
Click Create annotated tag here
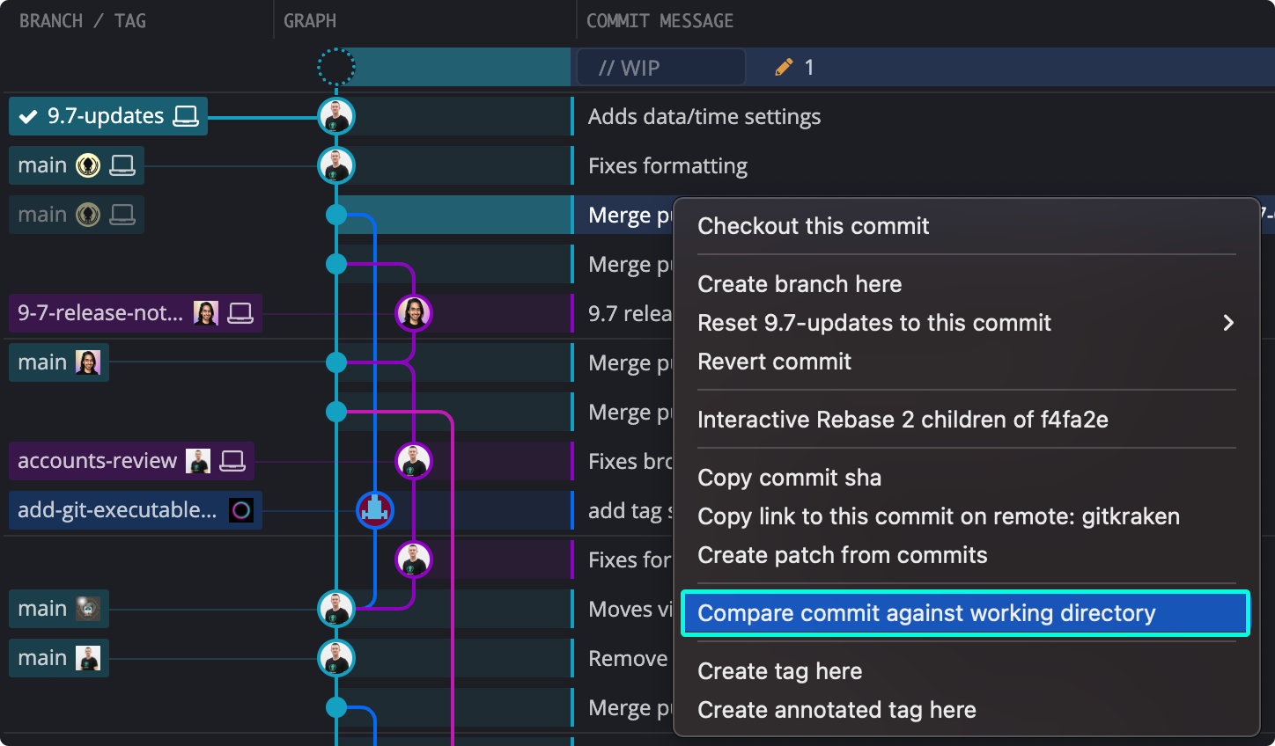click(x=836, y=710)
